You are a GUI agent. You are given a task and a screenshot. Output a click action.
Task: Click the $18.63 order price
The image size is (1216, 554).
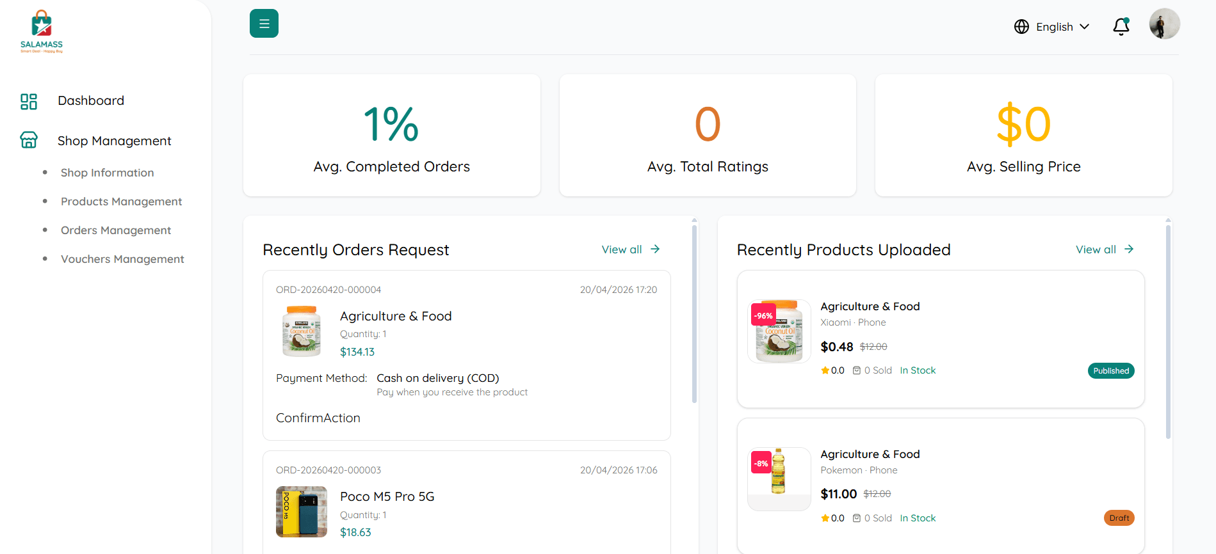[355, 532]
